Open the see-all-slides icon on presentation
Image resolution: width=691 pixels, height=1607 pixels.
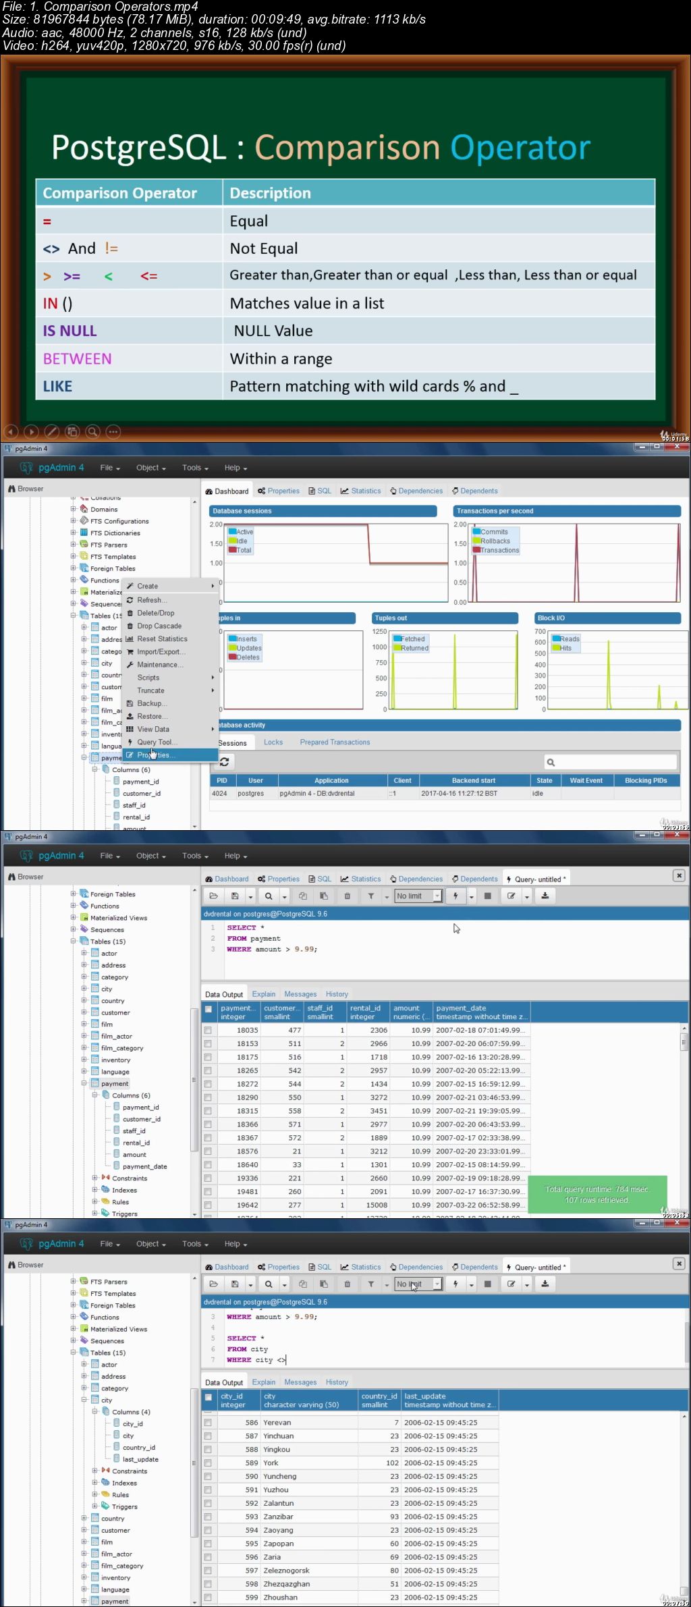pos(72,431)
